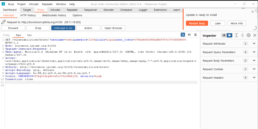Click the user_token parameter value in request
The width and height of the screenshot is (258, 129).
click(x=160, y=40)
